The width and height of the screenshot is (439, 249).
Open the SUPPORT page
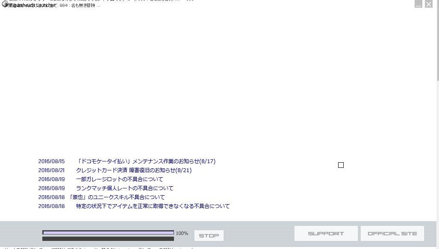pos(326,234)
